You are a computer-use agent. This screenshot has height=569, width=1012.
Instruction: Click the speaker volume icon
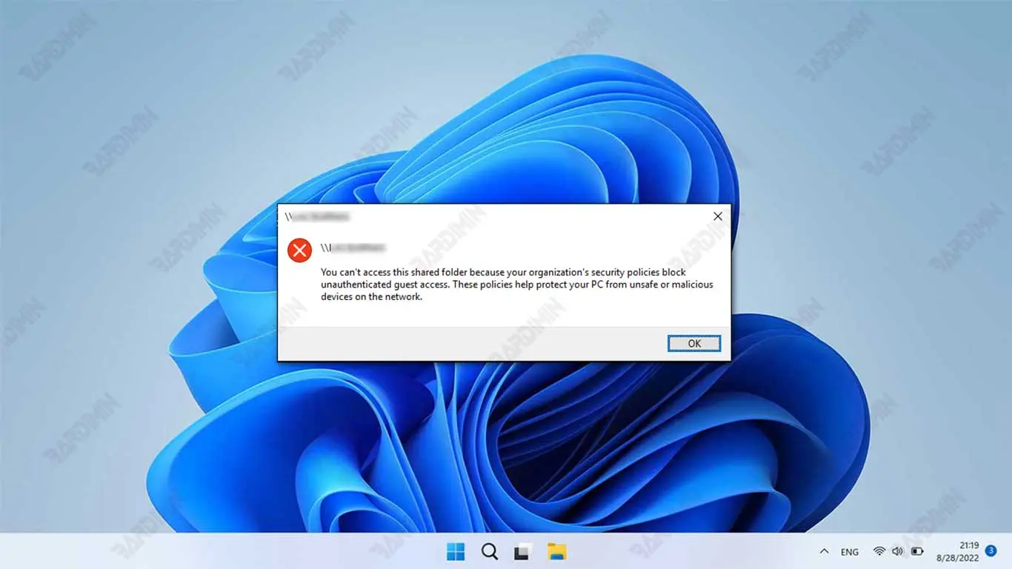898,551
